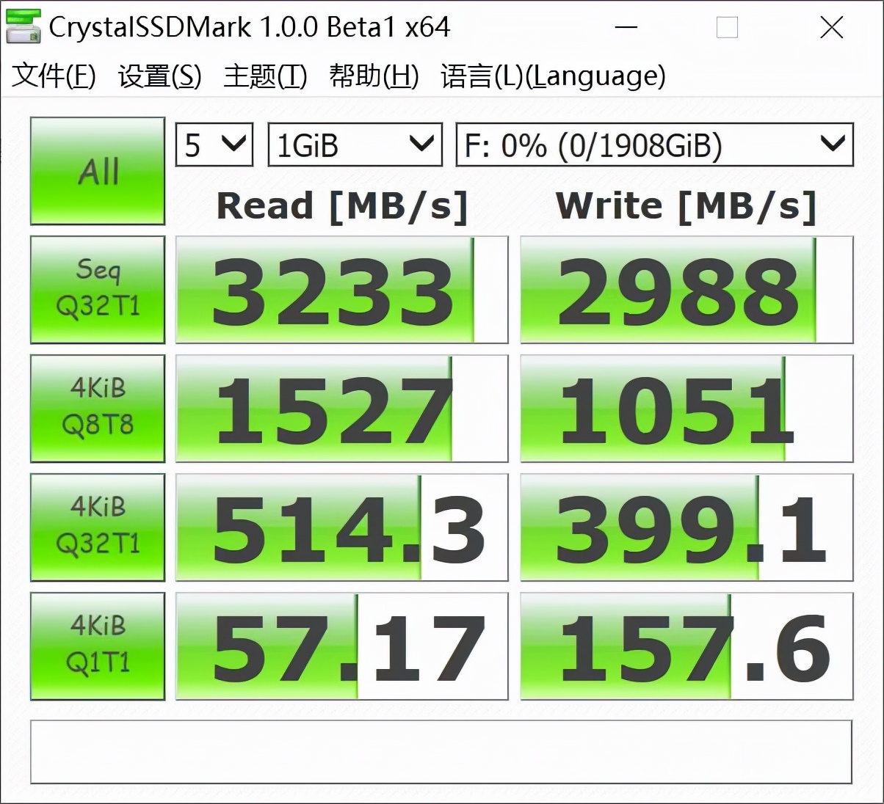
Task: Click the empty comment field at bottom
Action: click(x=441, y=752)
